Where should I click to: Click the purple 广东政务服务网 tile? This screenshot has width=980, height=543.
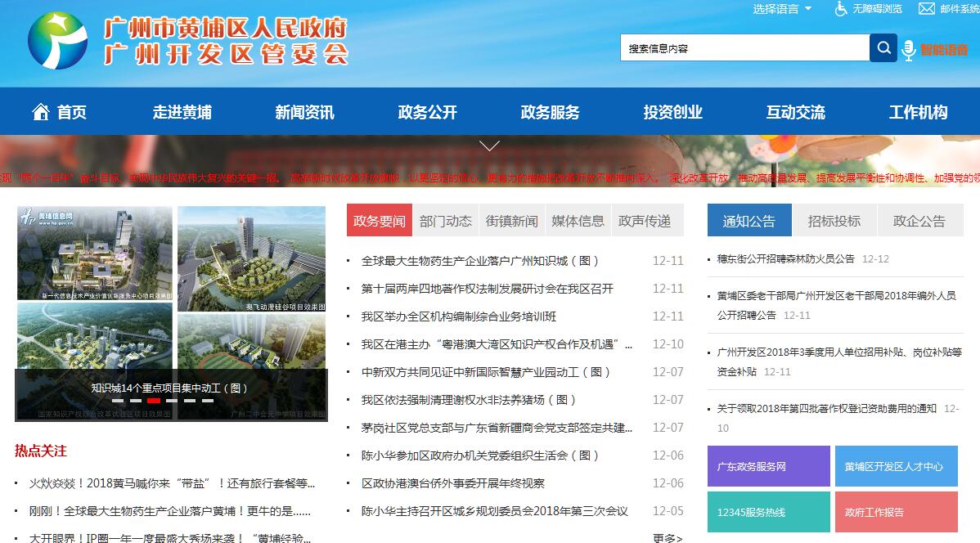[x=768, y=466]
